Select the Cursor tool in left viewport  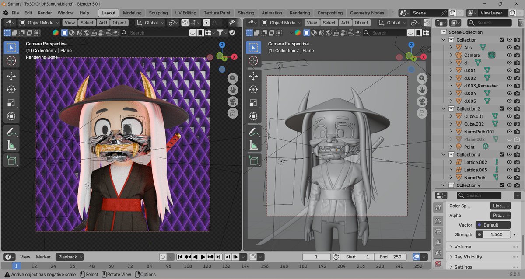click(x=11, y=61)
